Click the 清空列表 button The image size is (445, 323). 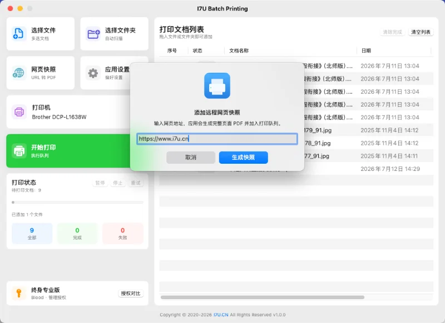coord(421,32)
